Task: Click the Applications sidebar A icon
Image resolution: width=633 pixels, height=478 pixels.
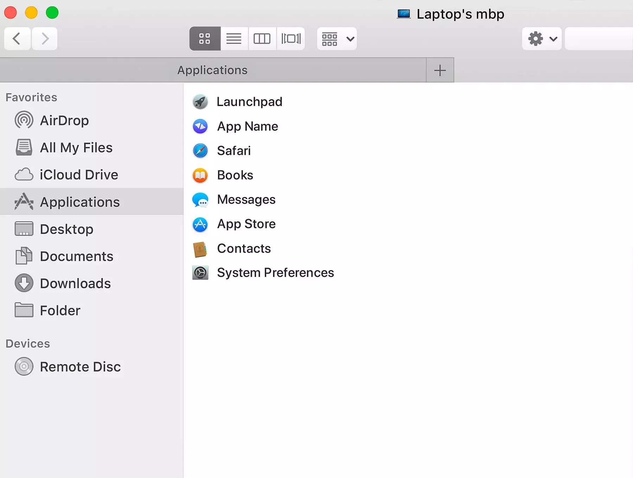Action: tap(24, 201)
